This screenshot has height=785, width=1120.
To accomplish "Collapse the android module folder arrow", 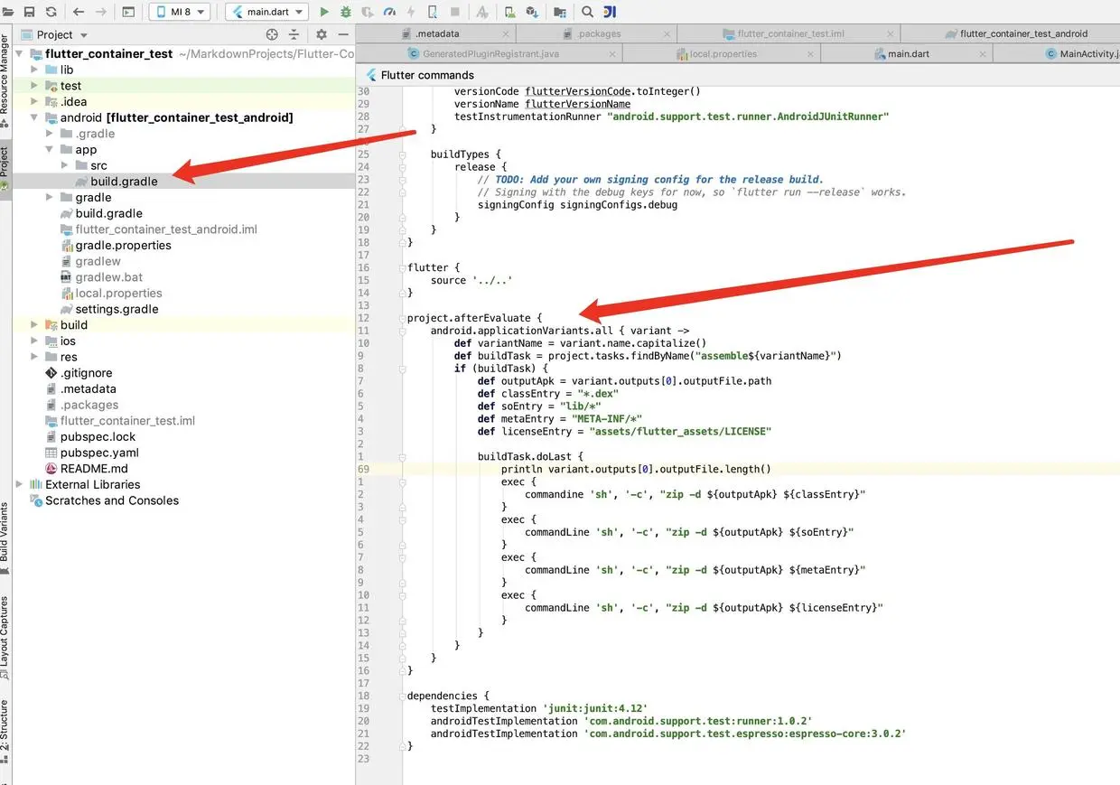I will click(35, 117).
